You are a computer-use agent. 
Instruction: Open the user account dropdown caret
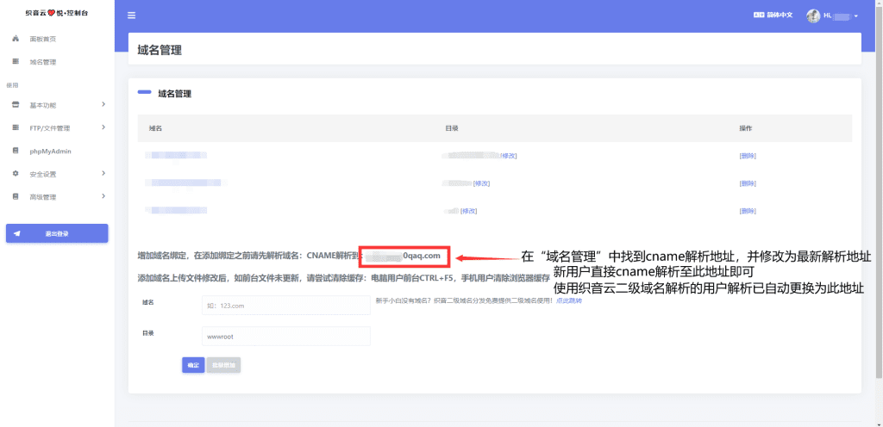(x=855, y=16)
